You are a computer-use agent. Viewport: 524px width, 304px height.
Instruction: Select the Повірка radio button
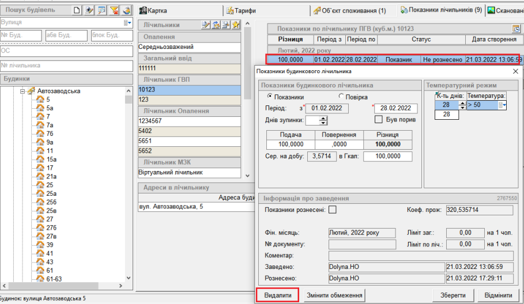[x=341, y=97]
